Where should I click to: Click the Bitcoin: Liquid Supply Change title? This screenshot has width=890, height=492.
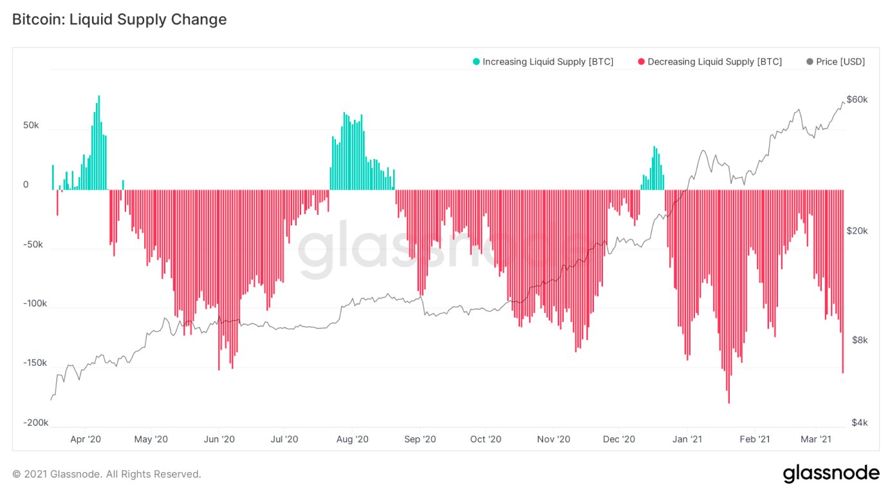point(120,19)
